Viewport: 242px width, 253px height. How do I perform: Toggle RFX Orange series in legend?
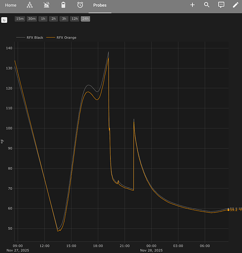pyautogui.click(x=61, y=37)
